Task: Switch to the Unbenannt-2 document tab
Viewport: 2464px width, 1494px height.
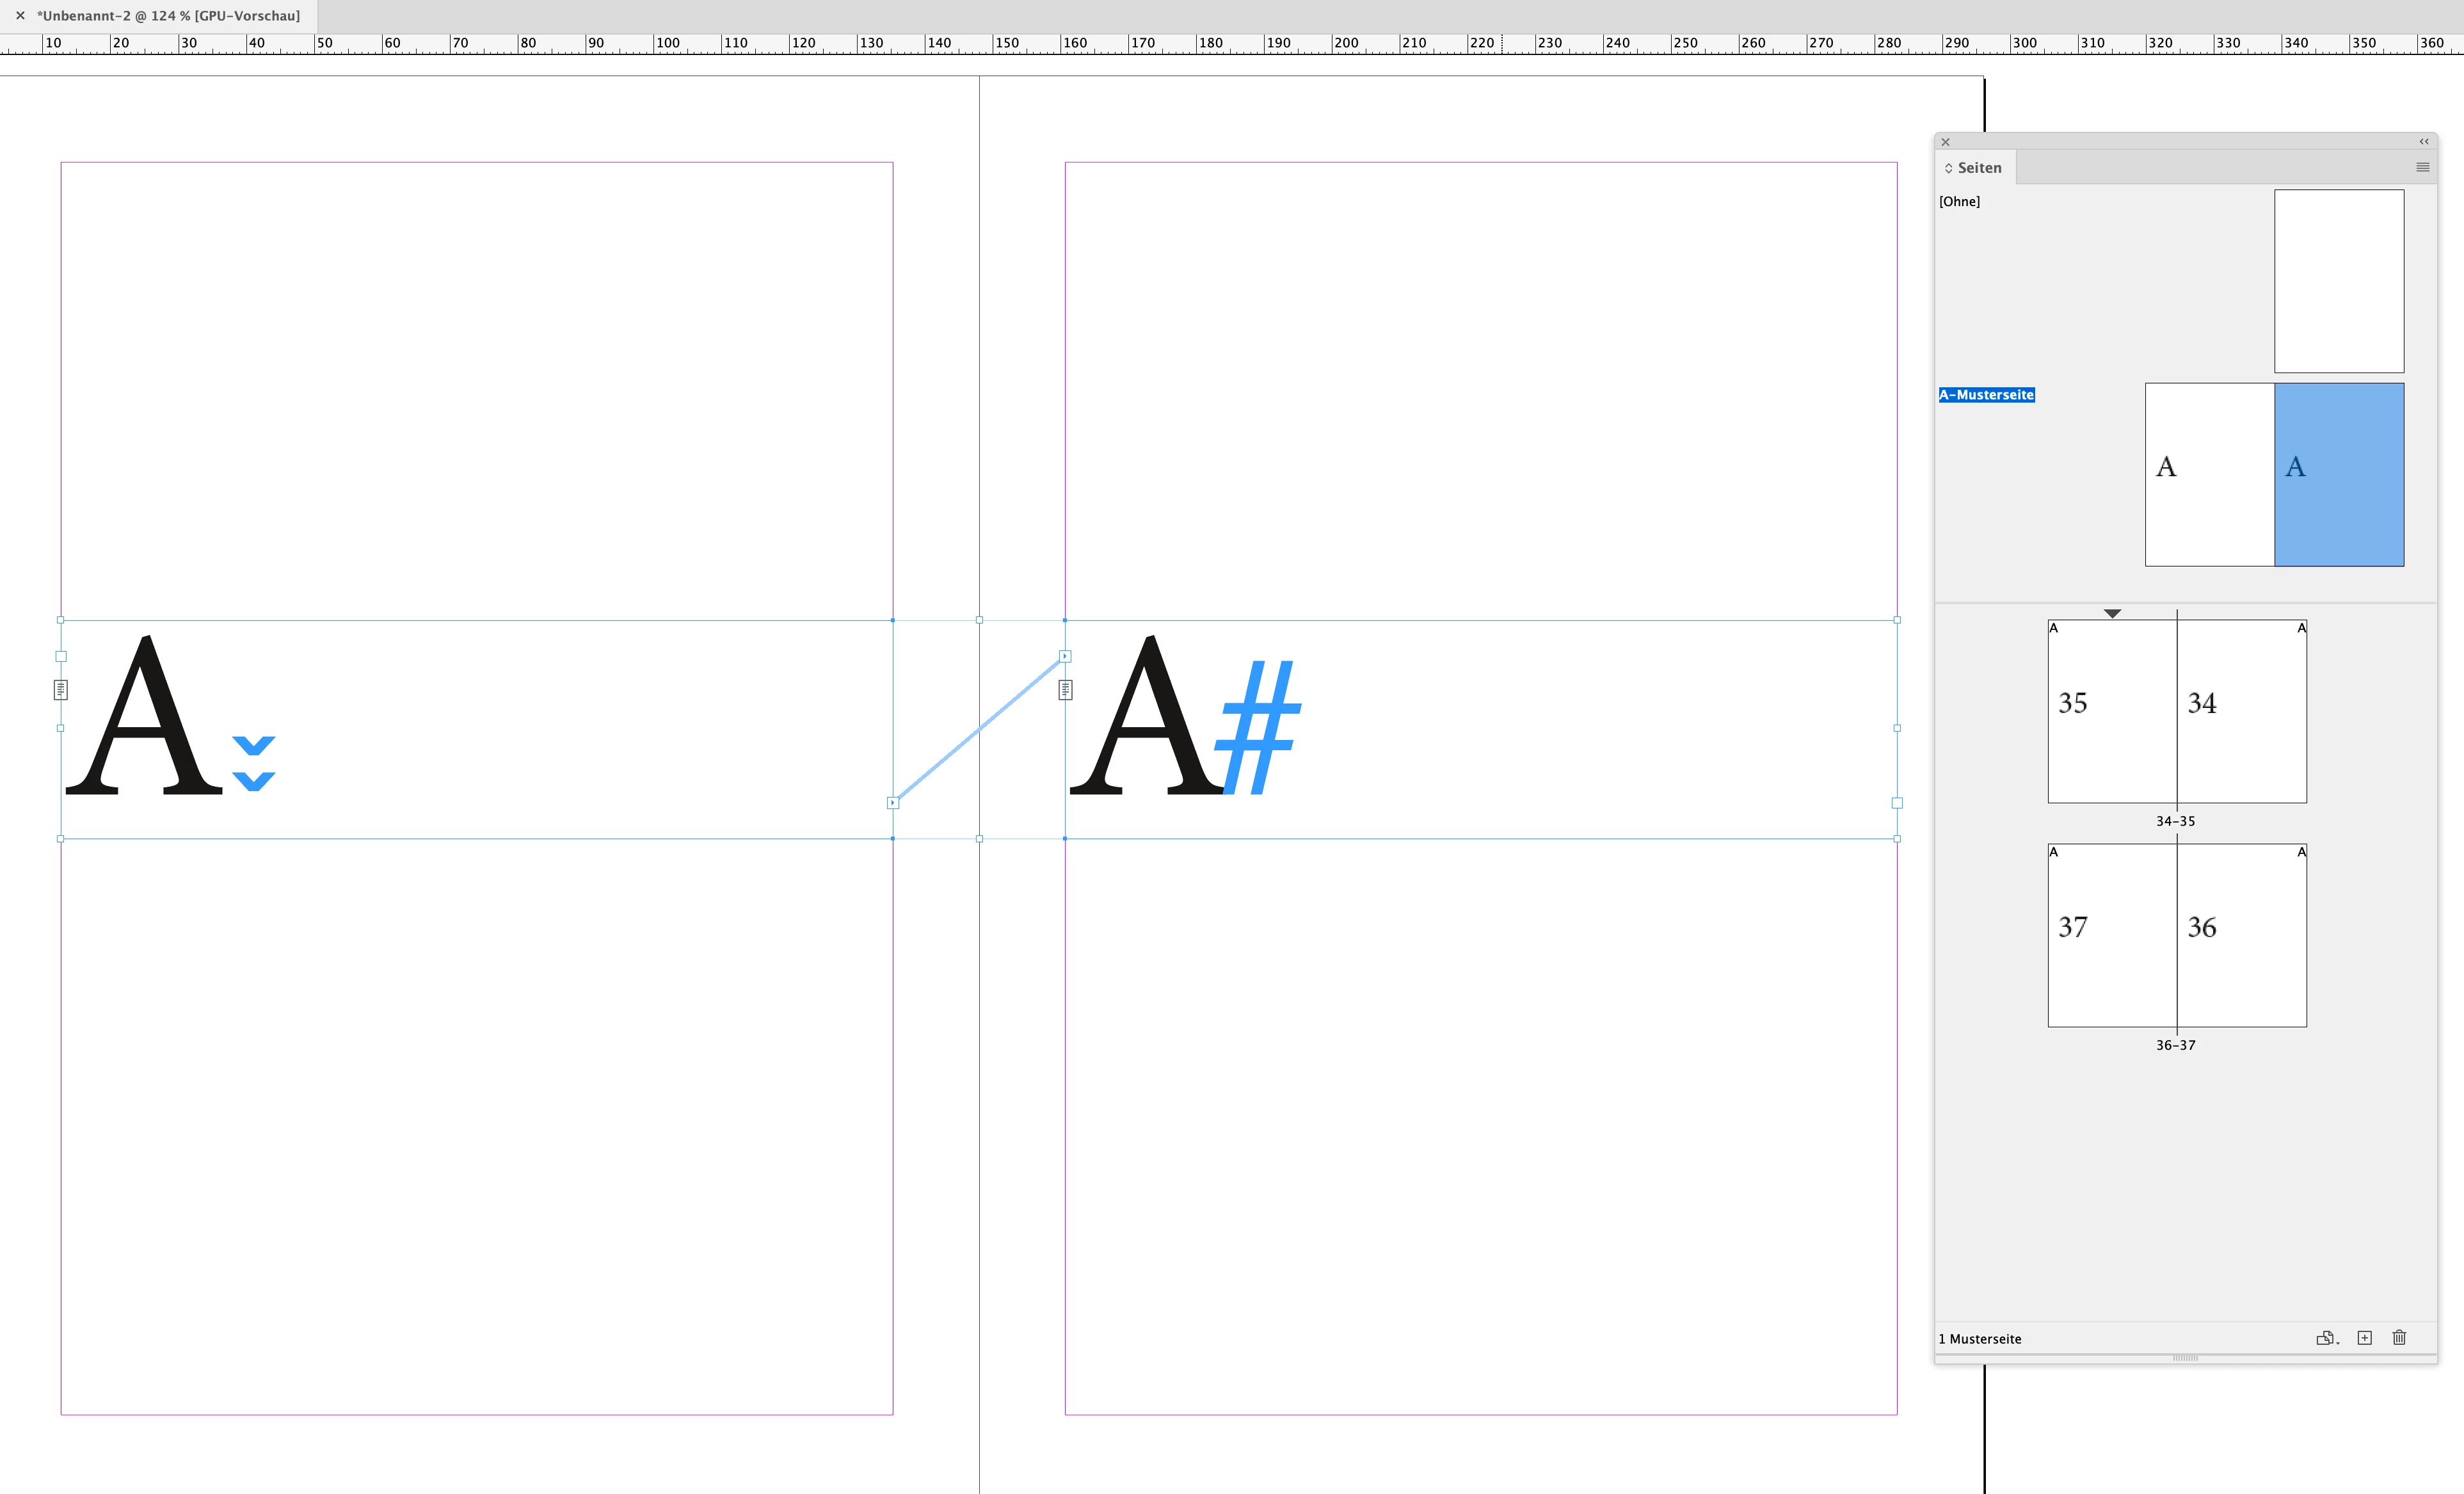Action: click(x=168, y=15)
